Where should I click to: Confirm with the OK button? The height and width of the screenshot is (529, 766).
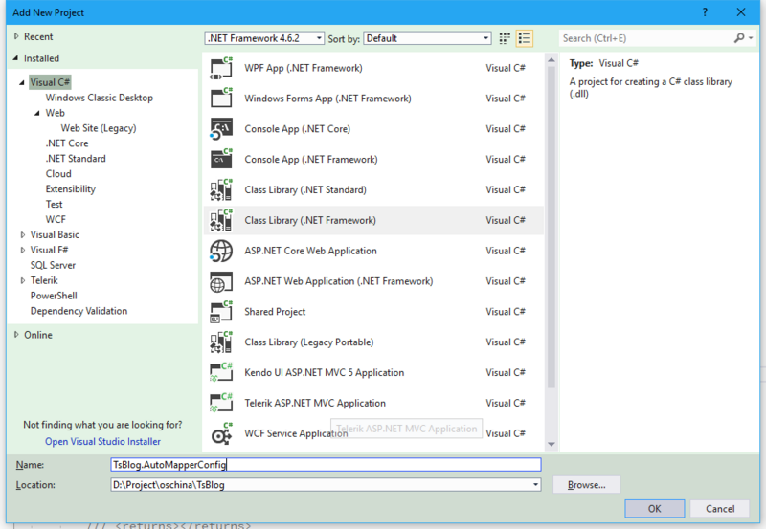[655, 509]
